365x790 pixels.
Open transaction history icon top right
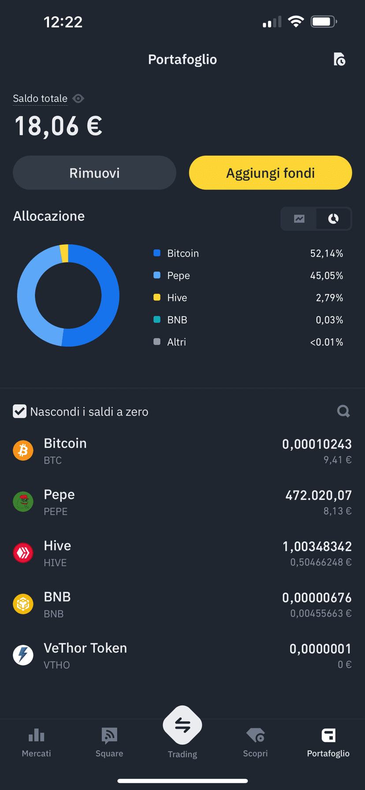pos(339,59)
